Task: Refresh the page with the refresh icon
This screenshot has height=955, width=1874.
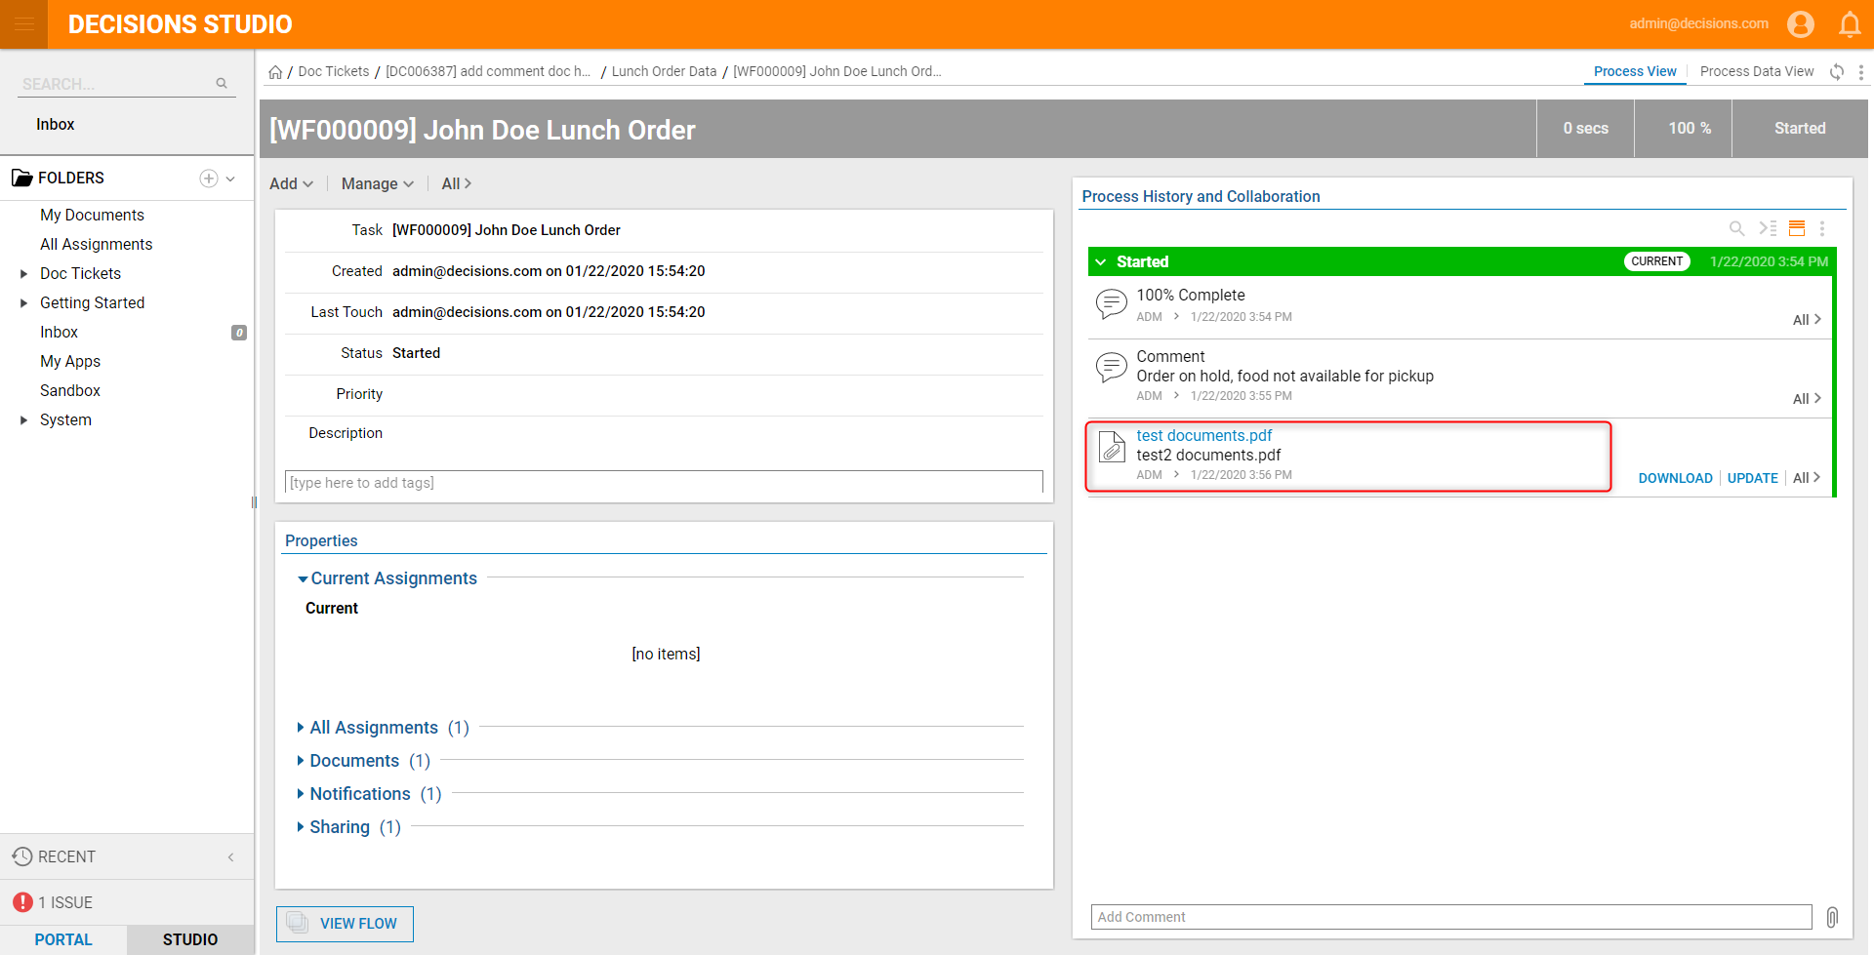Action: (x=1837, y=72)
